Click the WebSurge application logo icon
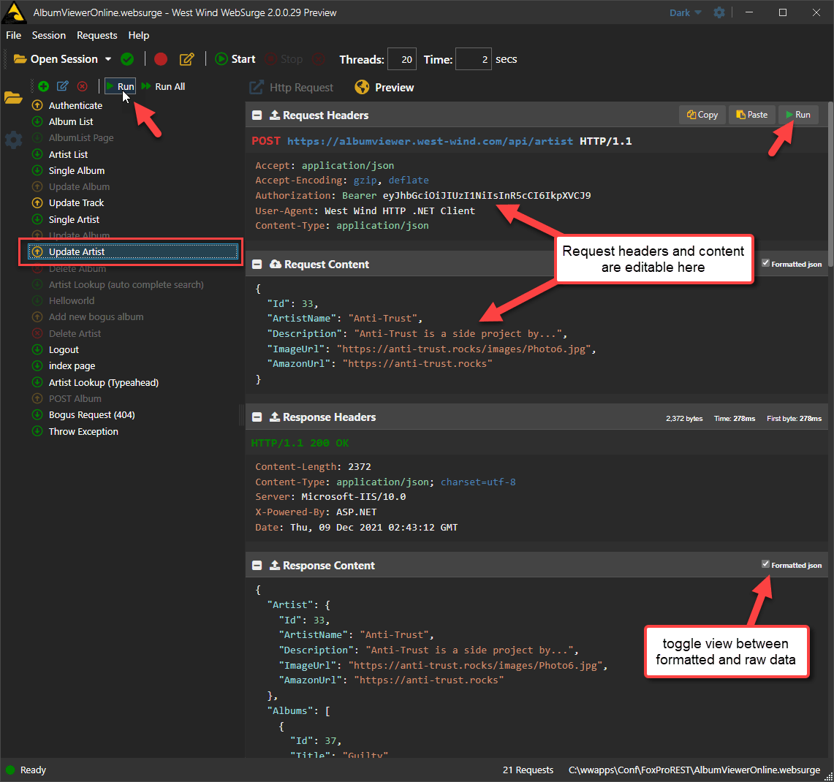The width and height of the screenshot is (834, 782). (14, 12)
